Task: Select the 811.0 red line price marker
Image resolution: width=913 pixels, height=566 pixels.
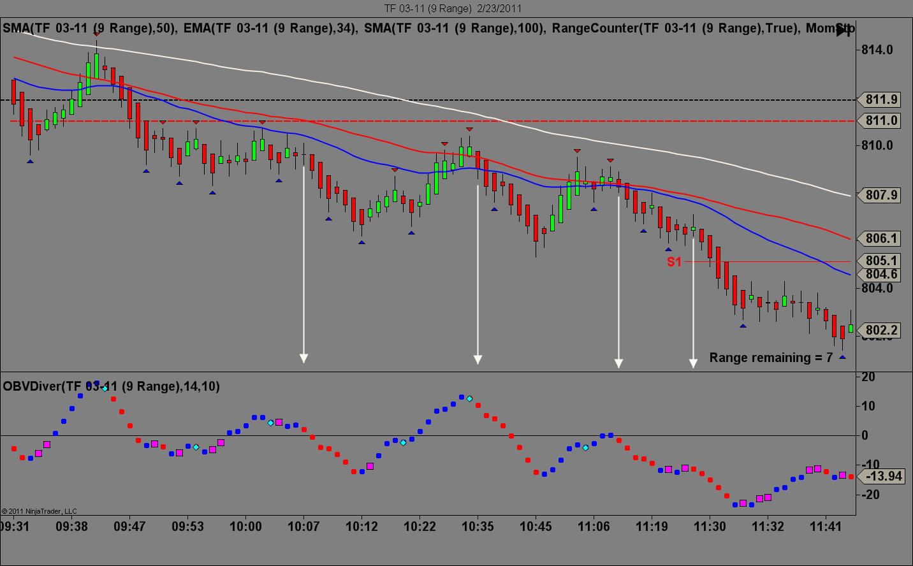Action: point(879,120)
